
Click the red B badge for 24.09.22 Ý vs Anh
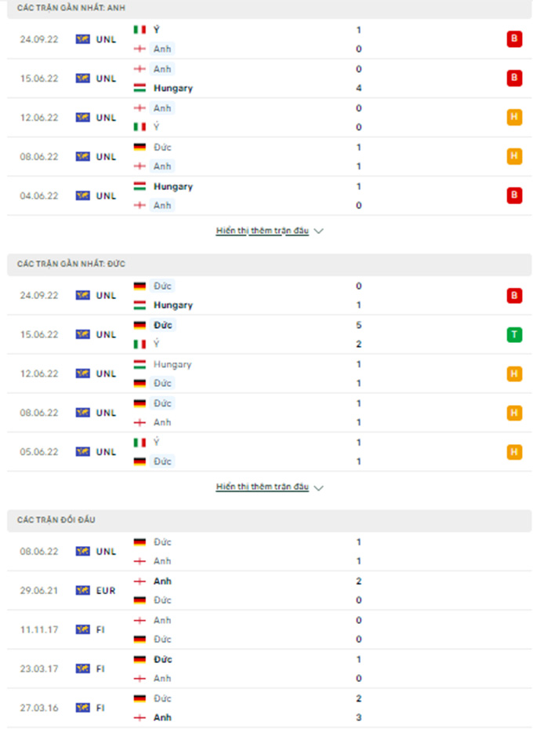point(514,39)
